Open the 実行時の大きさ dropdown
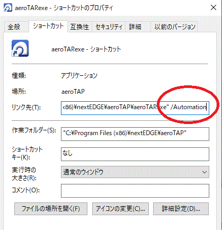222x230 pixels. (x=135, y=172)
